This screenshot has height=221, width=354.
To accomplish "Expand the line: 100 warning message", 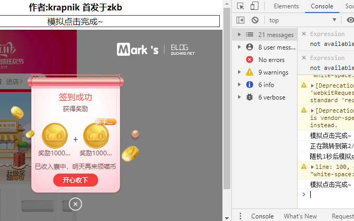I will 312,167.
